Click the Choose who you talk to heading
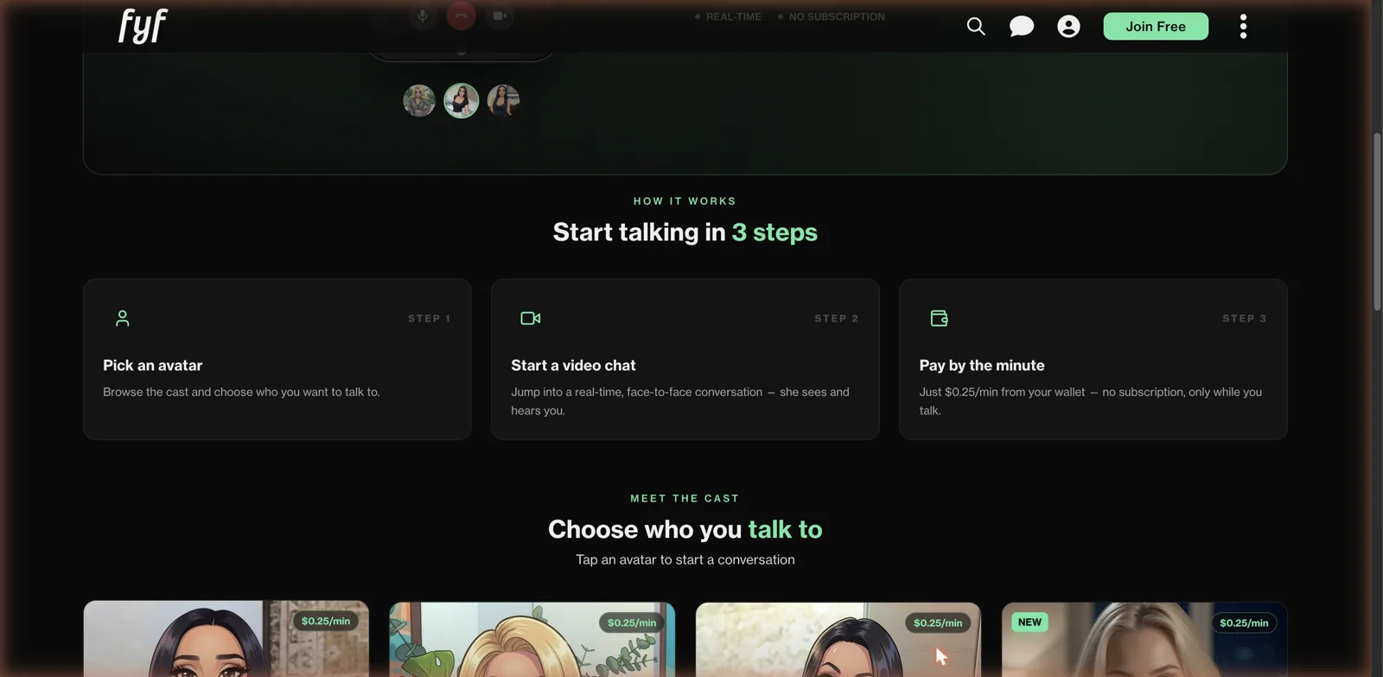The image size is (1383, 677). 685,529
